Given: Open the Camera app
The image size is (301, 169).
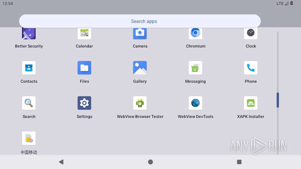Looking at the screenshot, I should [140, 34].
